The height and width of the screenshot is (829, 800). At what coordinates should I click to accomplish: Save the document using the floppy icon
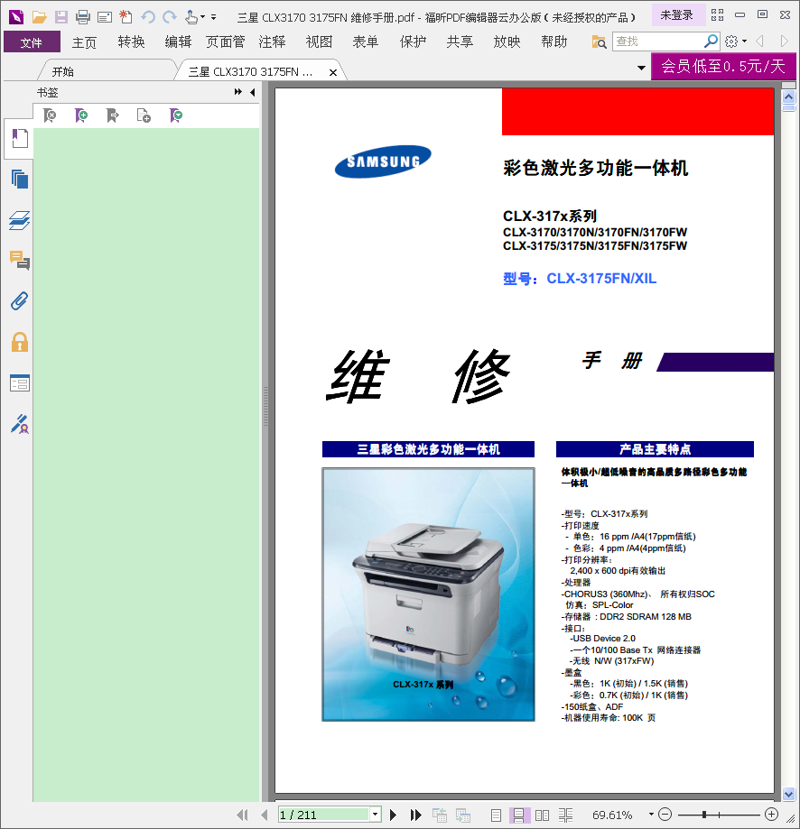[x=61, y=17]
